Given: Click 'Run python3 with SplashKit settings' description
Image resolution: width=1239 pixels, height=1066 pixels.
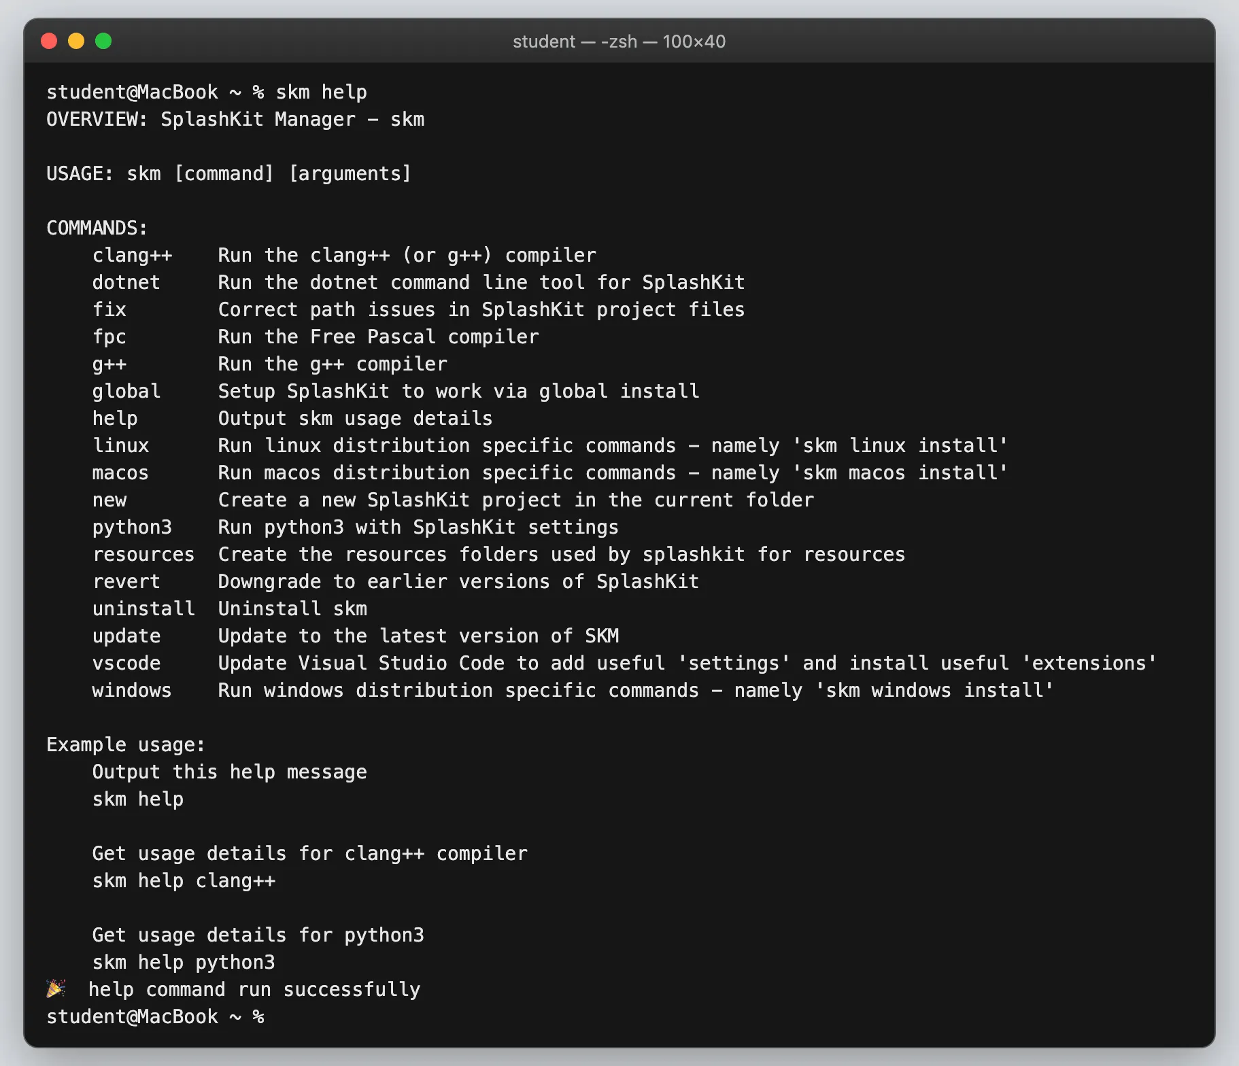Looking at the screenshot, I should click(x=418, y=528).
